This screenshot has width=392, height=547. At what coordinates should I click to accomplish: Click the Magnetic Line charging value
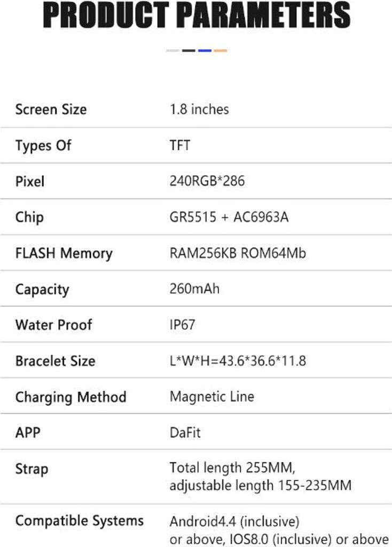[x=211, y=396]
